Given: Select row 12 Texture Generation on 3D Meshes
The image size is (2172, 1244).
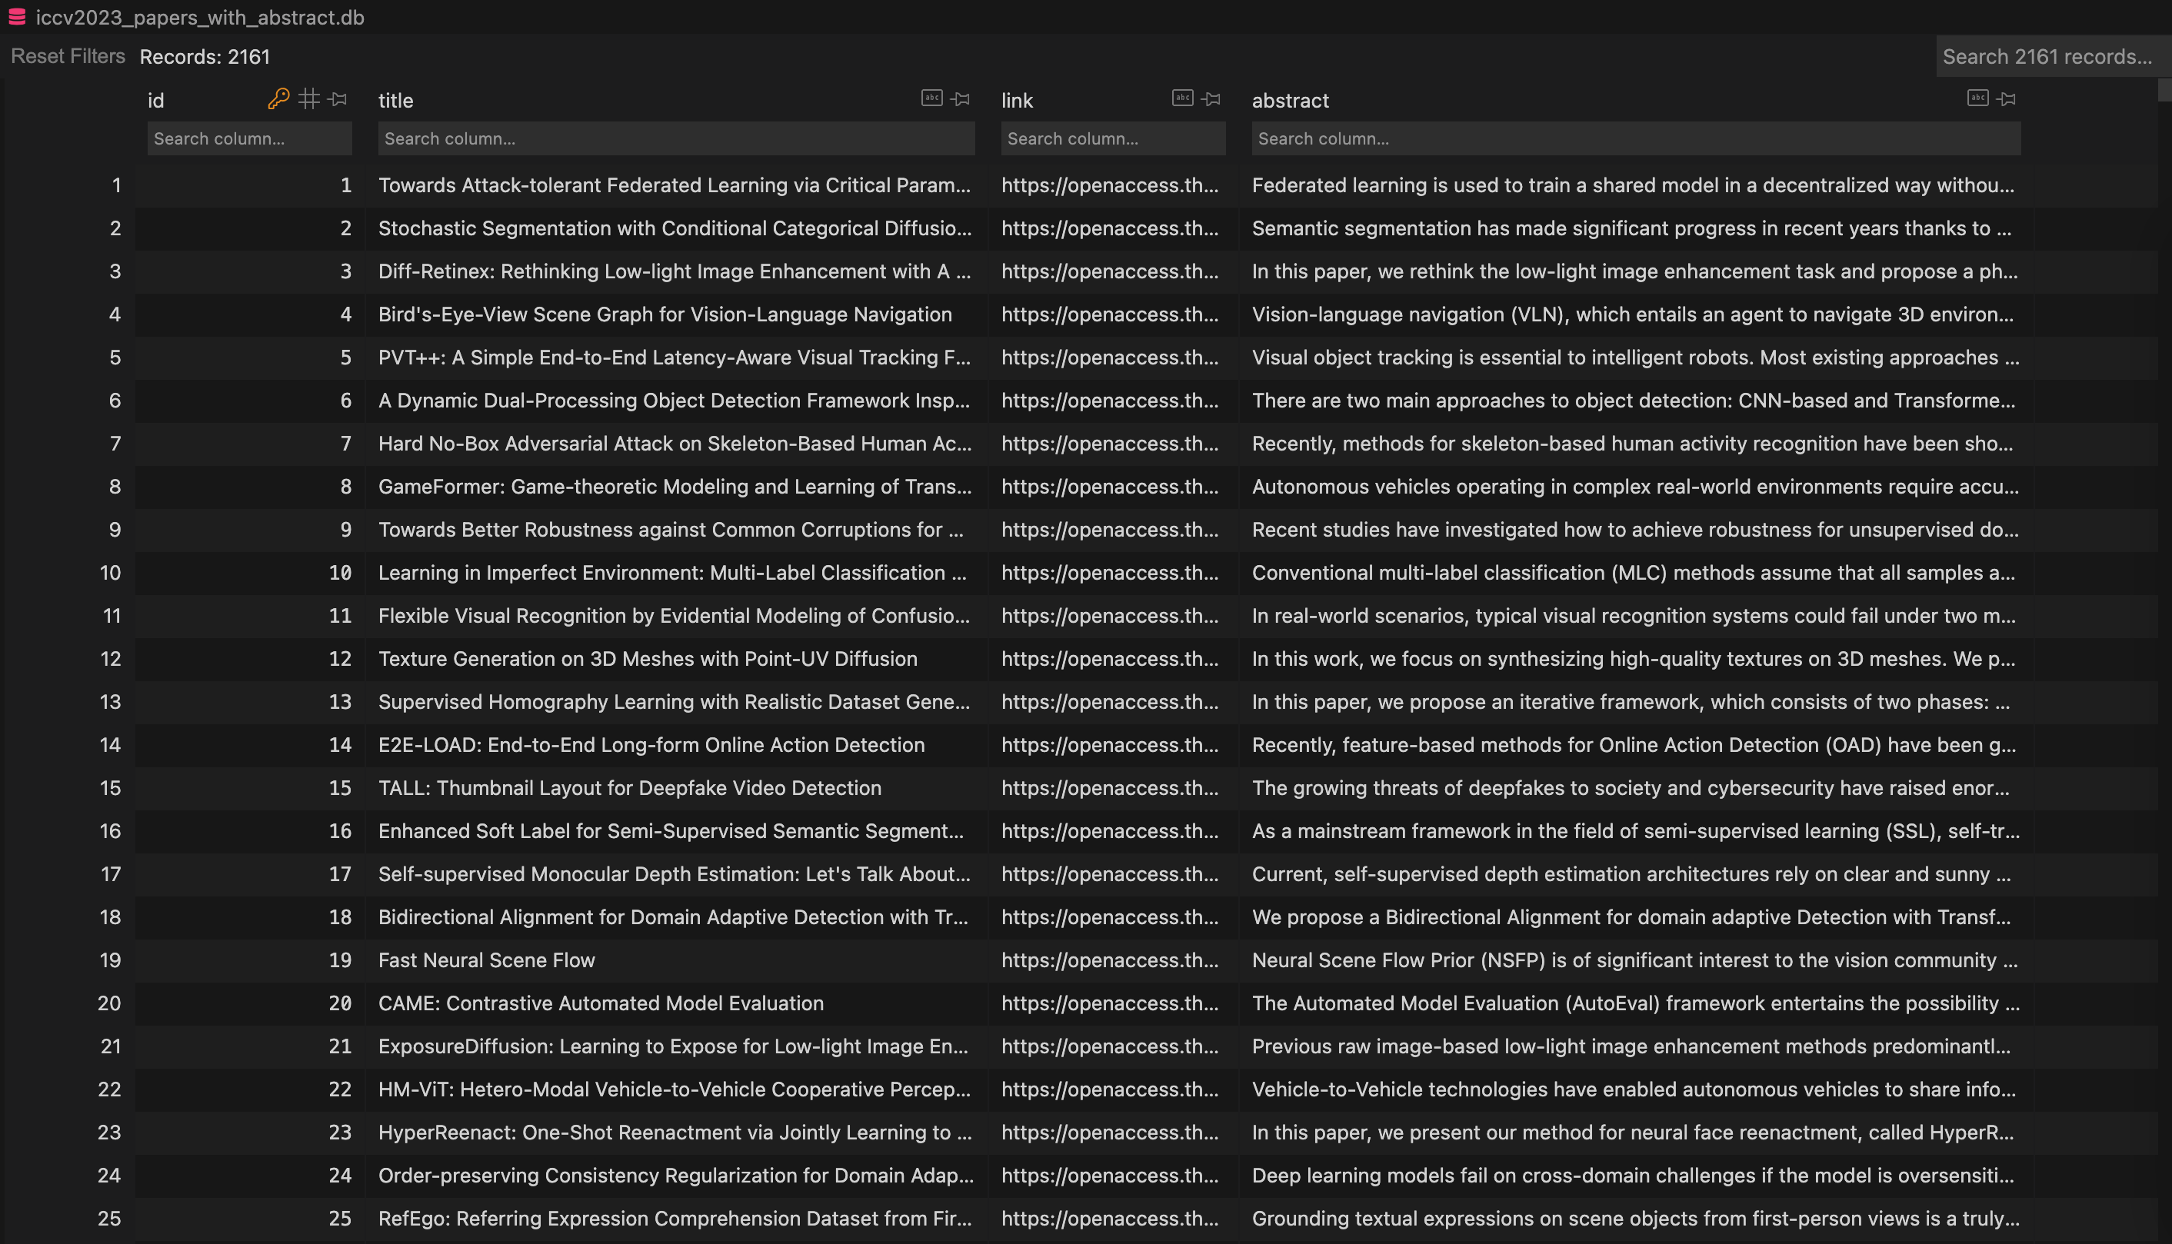Looking at the screenshot, I should [x=647, y=659].
